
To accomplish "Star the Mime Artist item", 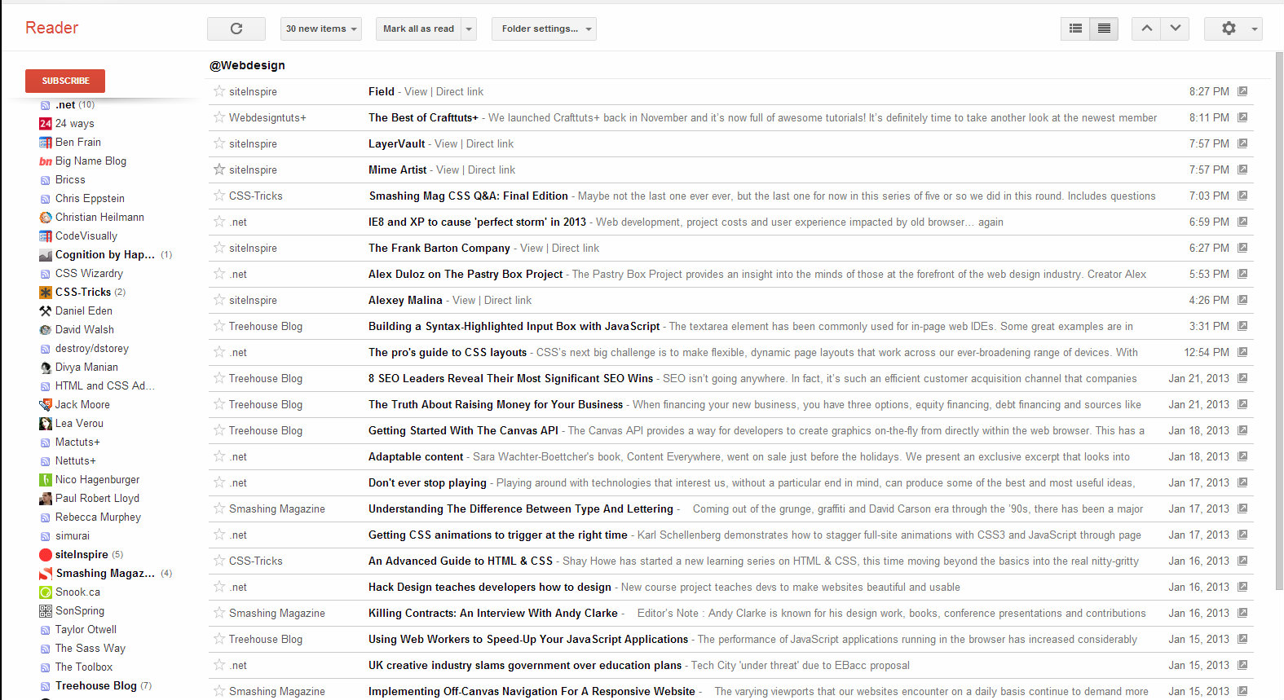I will pyautogui.click(x=219, y=169).
